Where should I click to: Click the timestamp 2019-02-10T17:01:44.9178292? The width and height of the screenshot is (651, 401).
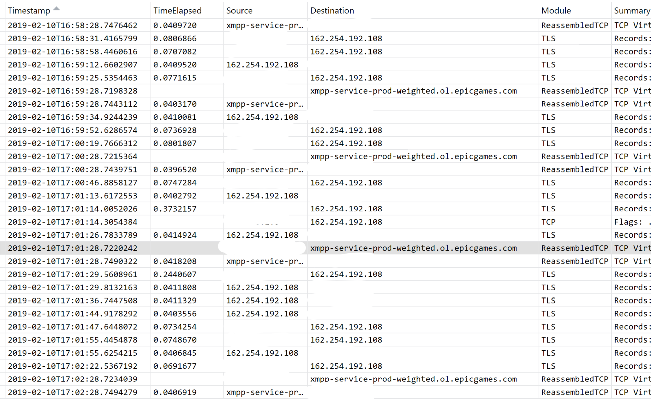73,314
